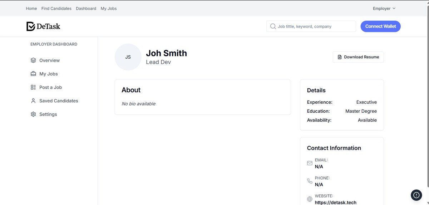The width and height of the screenshot is (429, 205).
Task: Click the Overview layers icon
Action: 33,60
